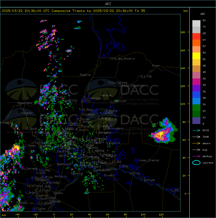Screen dimensions: 216x218
Task: Select the 'Carrizal' place label
Action: coord(77,173)
